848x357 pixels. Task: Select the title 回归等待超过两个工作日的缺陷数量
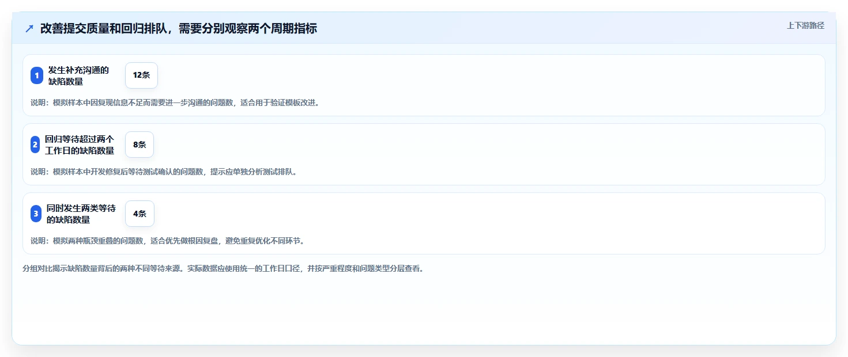click(80, 145)
